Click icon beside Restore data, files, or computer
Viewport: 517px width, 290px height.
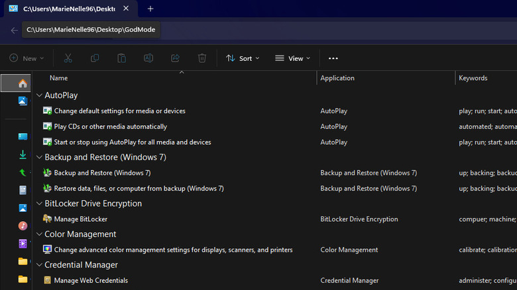pos(48,188)
